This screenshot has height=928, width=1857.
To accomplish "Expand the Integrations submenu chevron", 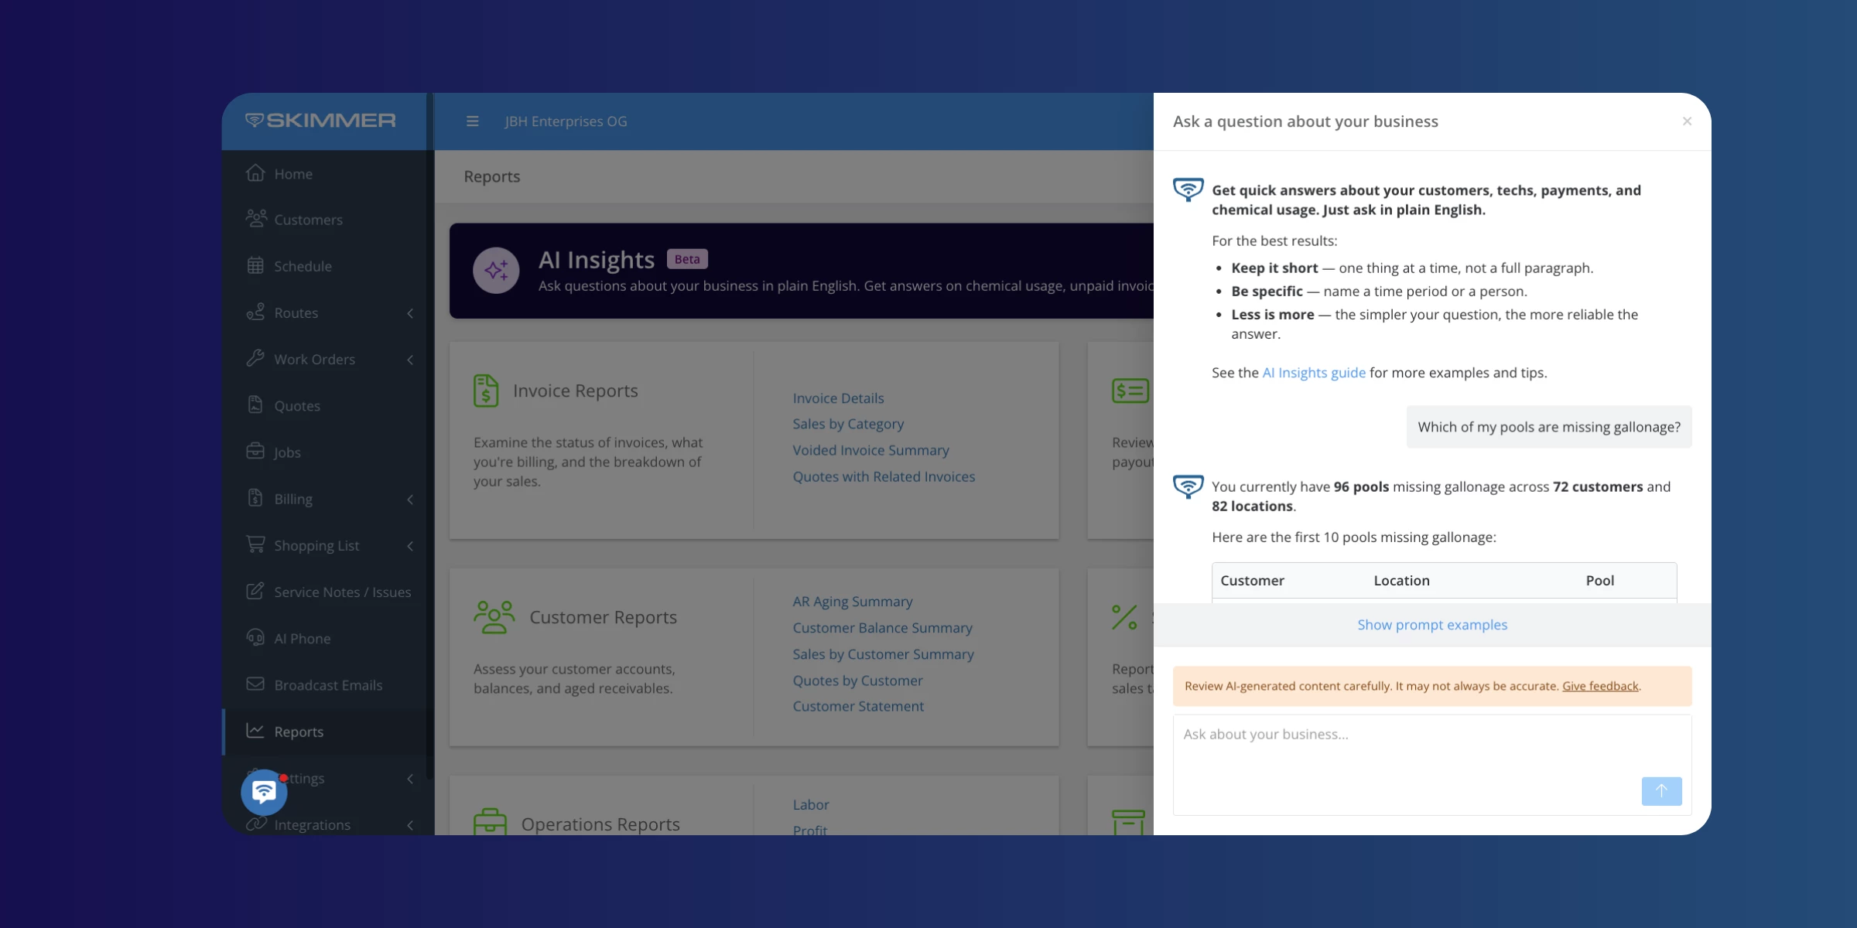I will tap(410, 825).
